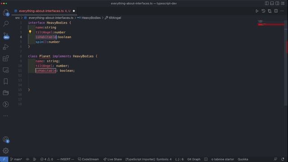Click tiltAngel: number; inside class Planet
This screenshot has width=288, height=162.
52,66
